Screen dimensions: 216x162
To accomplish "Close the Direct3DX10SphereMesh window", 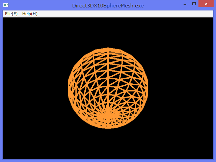I will 206,4.
